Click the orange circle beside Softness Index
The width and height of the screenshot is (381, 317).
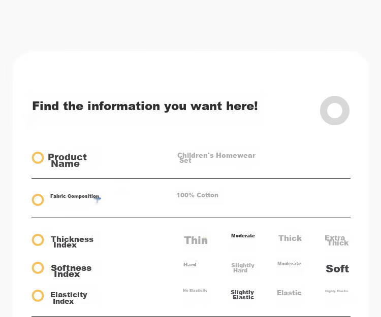(x=38, y=268)
